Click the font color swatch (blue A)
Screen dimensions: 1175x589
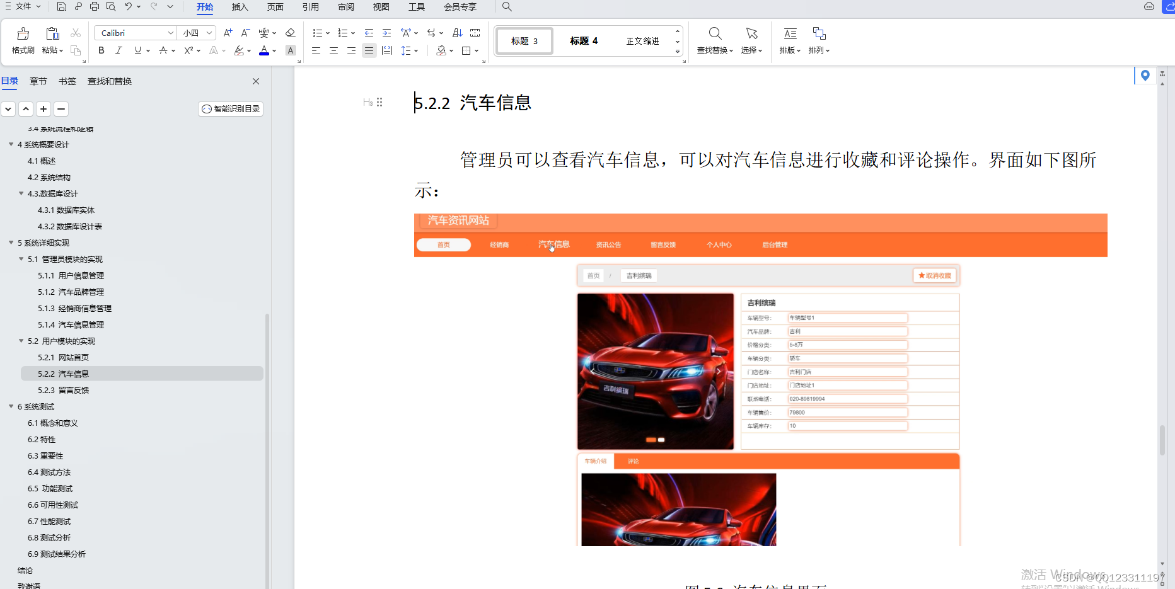click(264, 50)
